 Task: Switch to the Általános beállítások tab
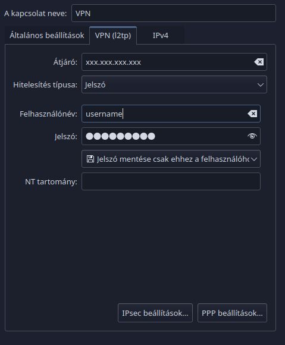(47, 36)
